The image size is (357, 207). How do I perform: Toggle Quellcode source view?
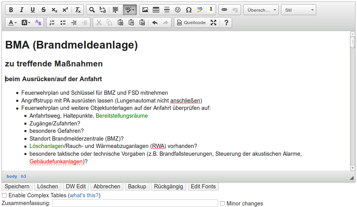(x=191, y=23)
